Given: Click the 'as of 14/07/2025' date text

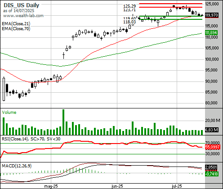Looking at the screenshot, I should pyautogui.click(x=18, y=11).
